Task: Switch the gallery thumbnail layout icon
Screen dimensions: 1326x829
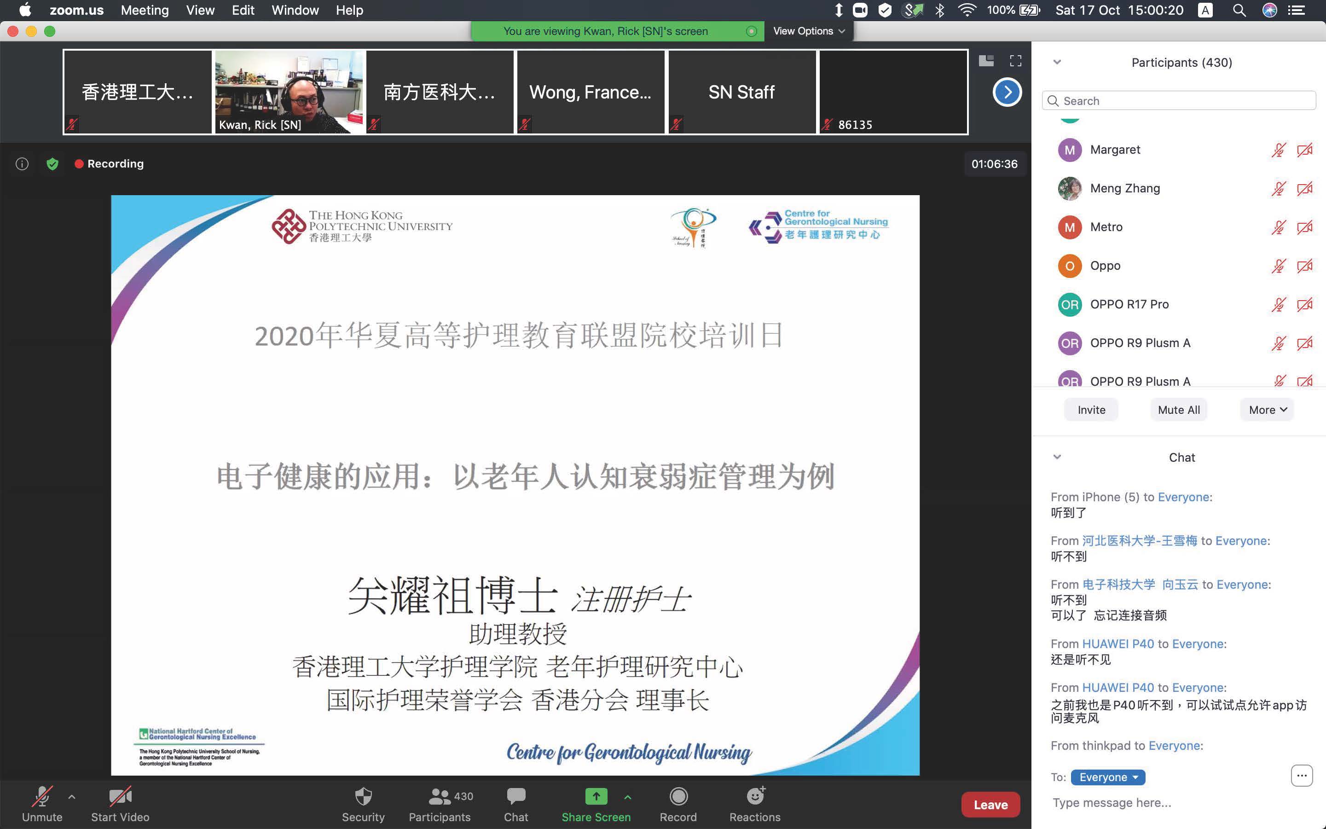Action: pyautogui.click(x=986, y=61)
